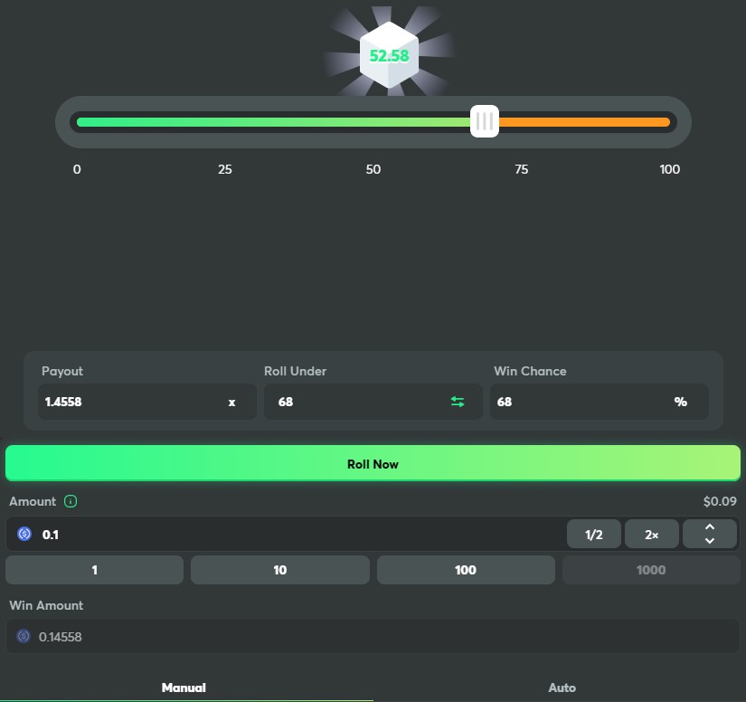Click the Win Chance label
Screen dimensions: 746x702
[530, 371]
